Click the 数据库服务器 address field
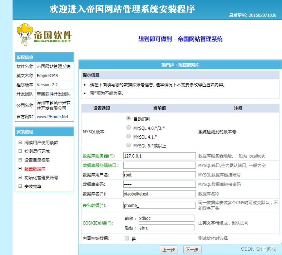The width and height of the screenshot is (282, 255). [x=159, y=156]
